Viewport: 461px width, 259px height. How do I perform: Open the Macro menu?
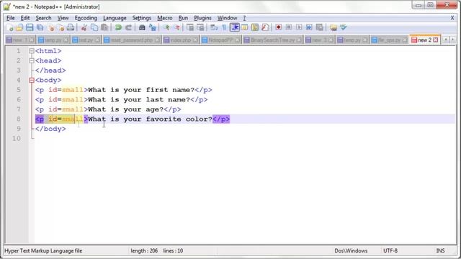pos(165,18)
